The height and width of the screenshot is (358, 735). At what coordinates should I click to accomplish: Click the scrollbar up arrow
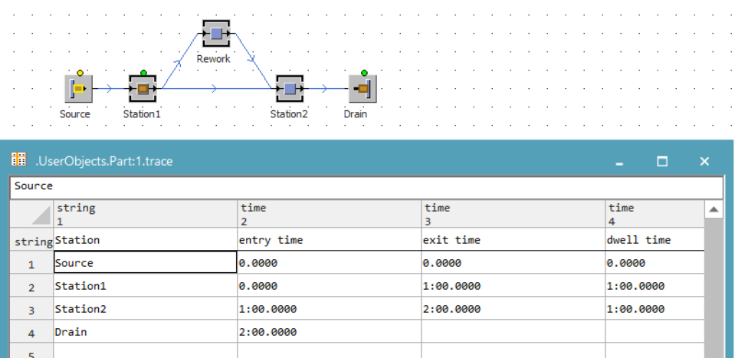click(714, 209)
